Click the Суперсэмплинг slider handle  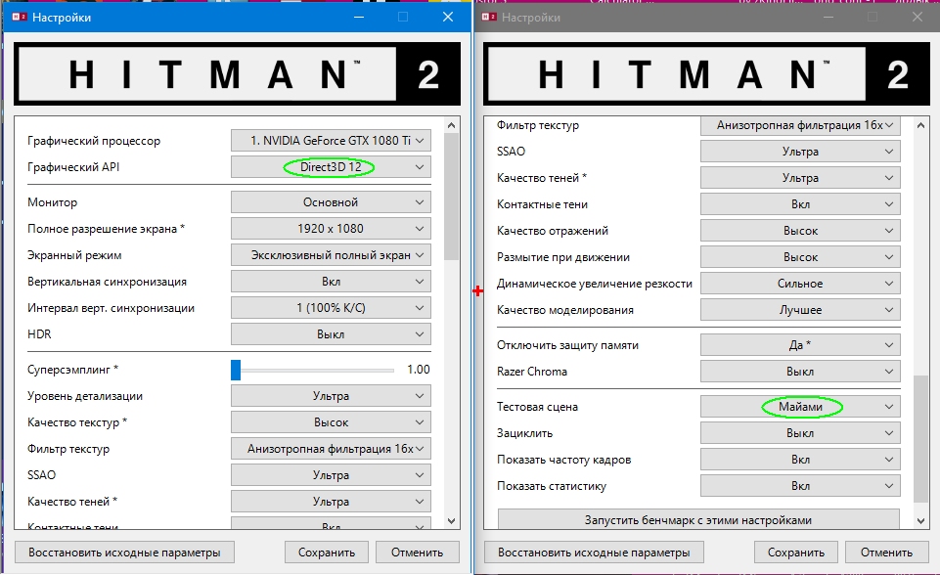pyautogui.click(x=236, y=370)
